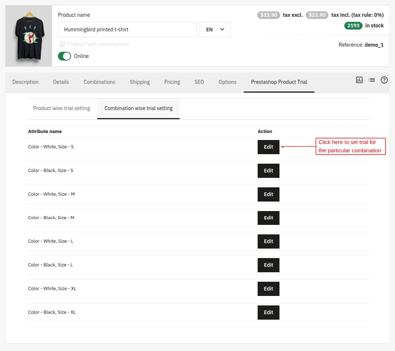This screenshot has width=395, height=351.
Task: Click 'Color - White, Size - M' text
Action: pos(51,194)
